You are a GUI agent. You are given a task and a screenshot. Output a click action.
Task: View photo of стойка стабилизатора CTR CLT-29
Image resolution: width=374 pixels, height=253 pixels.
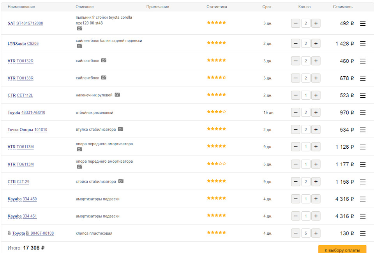[x=121, y=181]
